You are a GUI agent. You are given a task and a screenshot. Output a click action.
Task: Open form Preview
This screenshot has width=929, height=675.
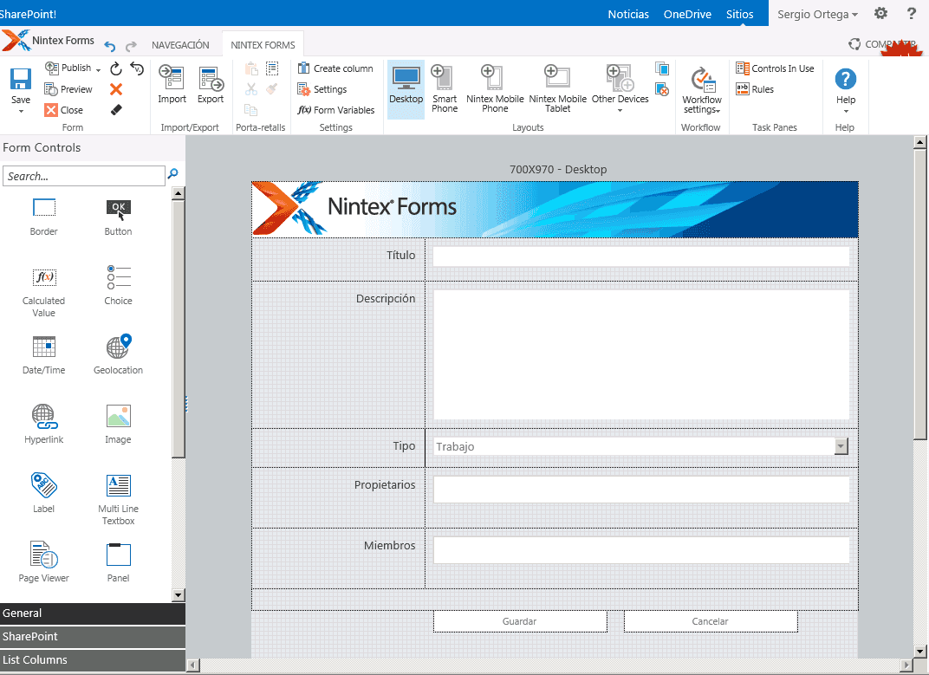(x=68, y=89)
